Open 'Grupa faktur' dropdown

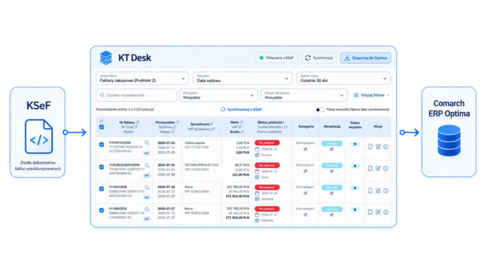pyautogui.click(x=142, y=78)
